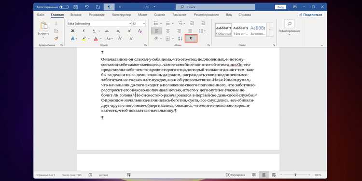Click the Фокусировка button in status bar
Viewport: 362px width, 181px height.
point(236,175)
